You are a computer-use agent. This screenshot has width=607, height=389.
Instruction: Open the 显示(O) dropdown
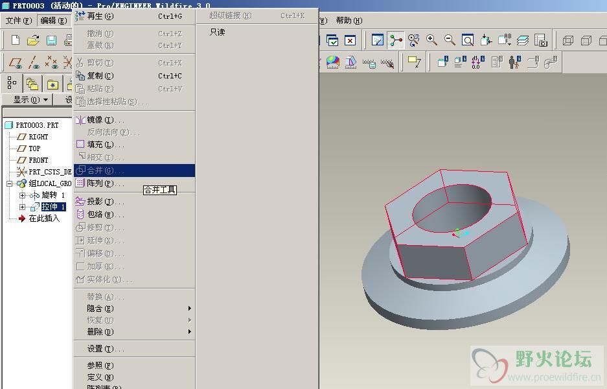click(x=30, y=100)
